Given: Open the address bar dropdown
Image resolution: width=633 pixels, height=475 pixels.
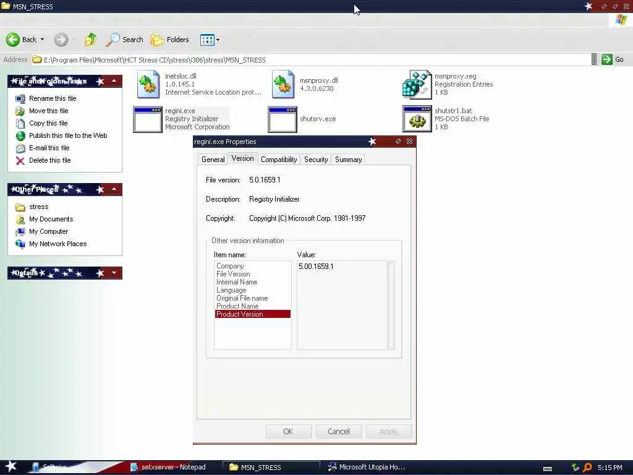Looking at the screenshot, I should 594,59.
